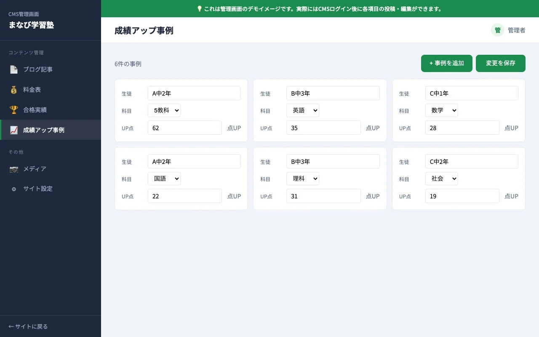Open the 理科 subject selector

(x=303, y=178)
